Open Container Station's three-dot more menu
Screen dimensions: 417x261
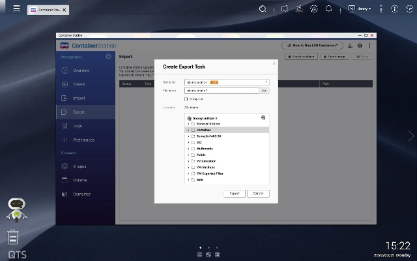click(x=369, y=46)
